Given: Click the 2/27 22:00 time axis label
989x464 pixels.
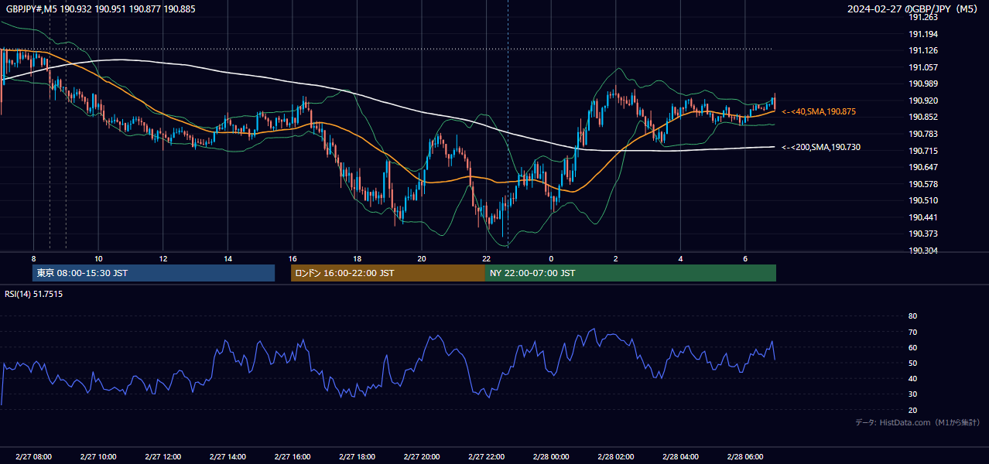Looking at the screenshot, I should coord(486,457).
